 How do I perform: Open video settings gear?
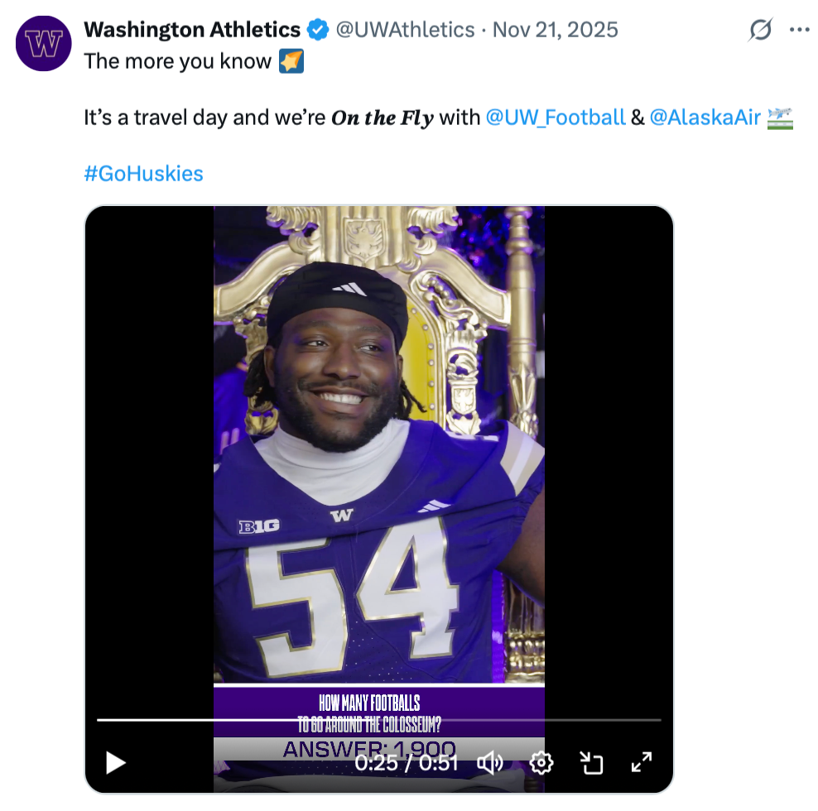click(541, 762)
